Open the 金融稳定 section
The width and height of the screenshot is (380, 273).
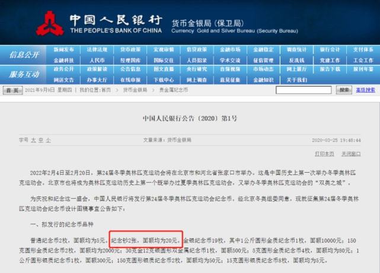point(263,50)
